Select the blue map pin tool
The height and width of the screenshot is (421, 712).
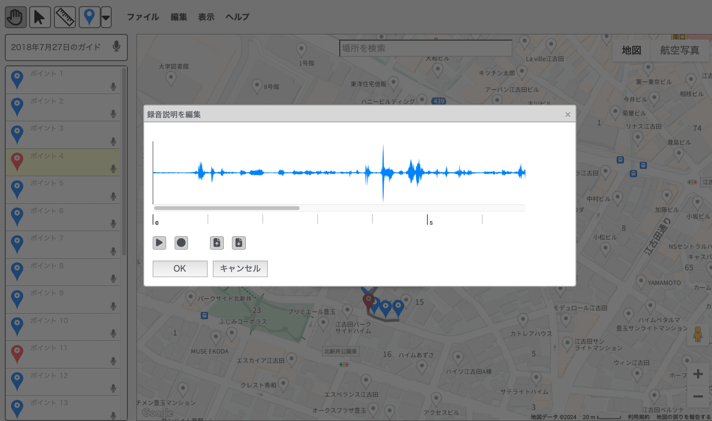tap(89, 18)
